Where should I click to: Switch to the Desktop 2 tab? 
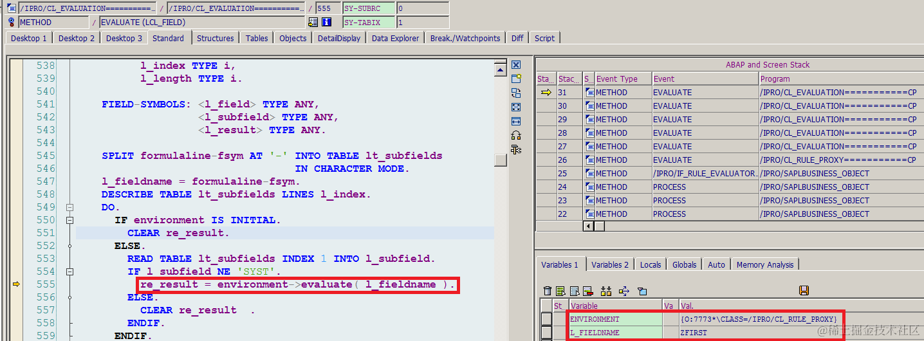(x=77, y=39)
